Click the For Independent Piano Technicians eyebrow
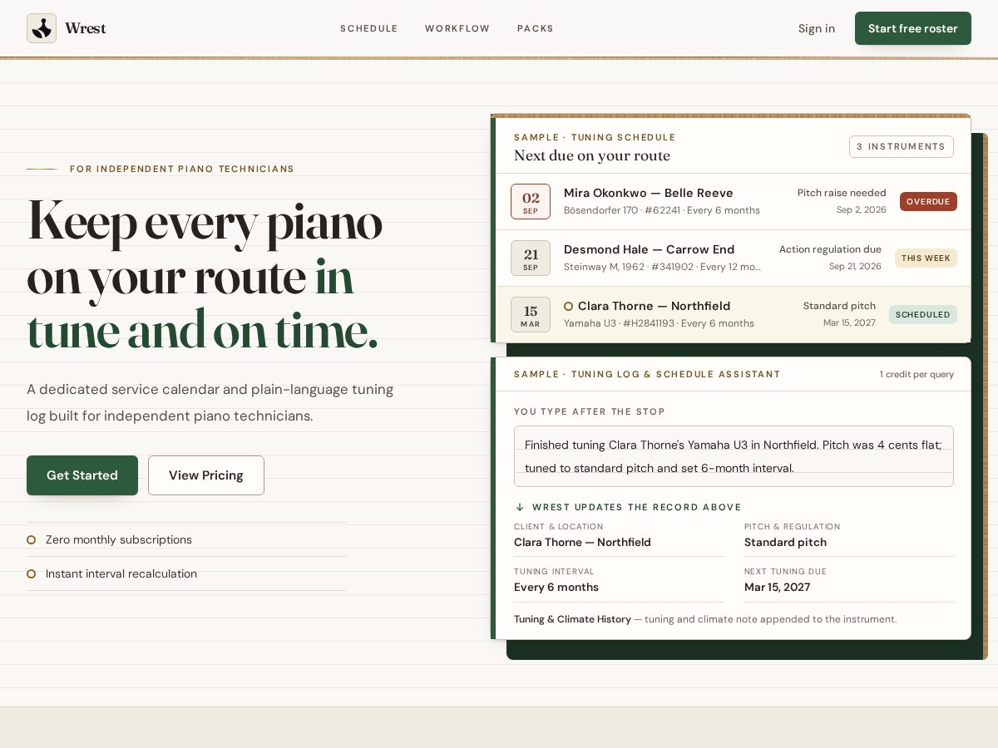 pos(182,169)
